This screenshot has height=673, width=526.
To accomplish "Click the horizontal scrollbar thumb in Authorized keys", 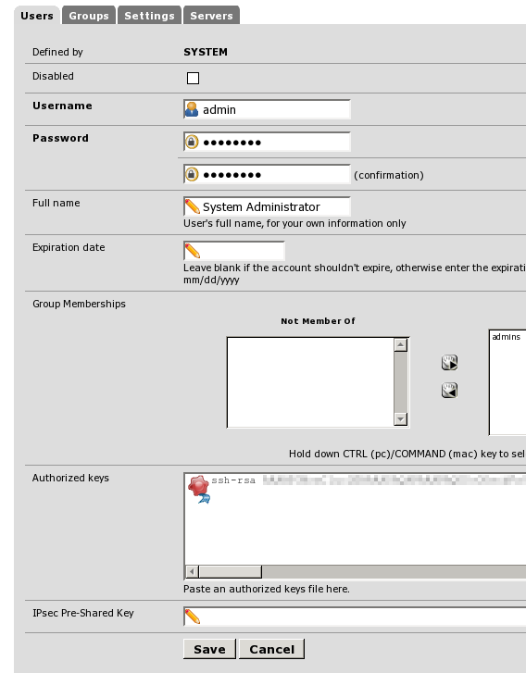I will tap(231, 572).
